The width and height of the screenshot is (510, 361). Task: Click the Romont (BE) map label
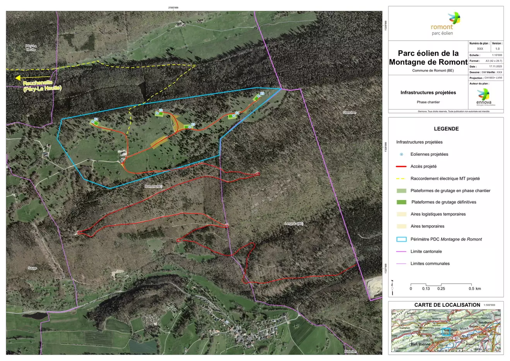point(154,186)
